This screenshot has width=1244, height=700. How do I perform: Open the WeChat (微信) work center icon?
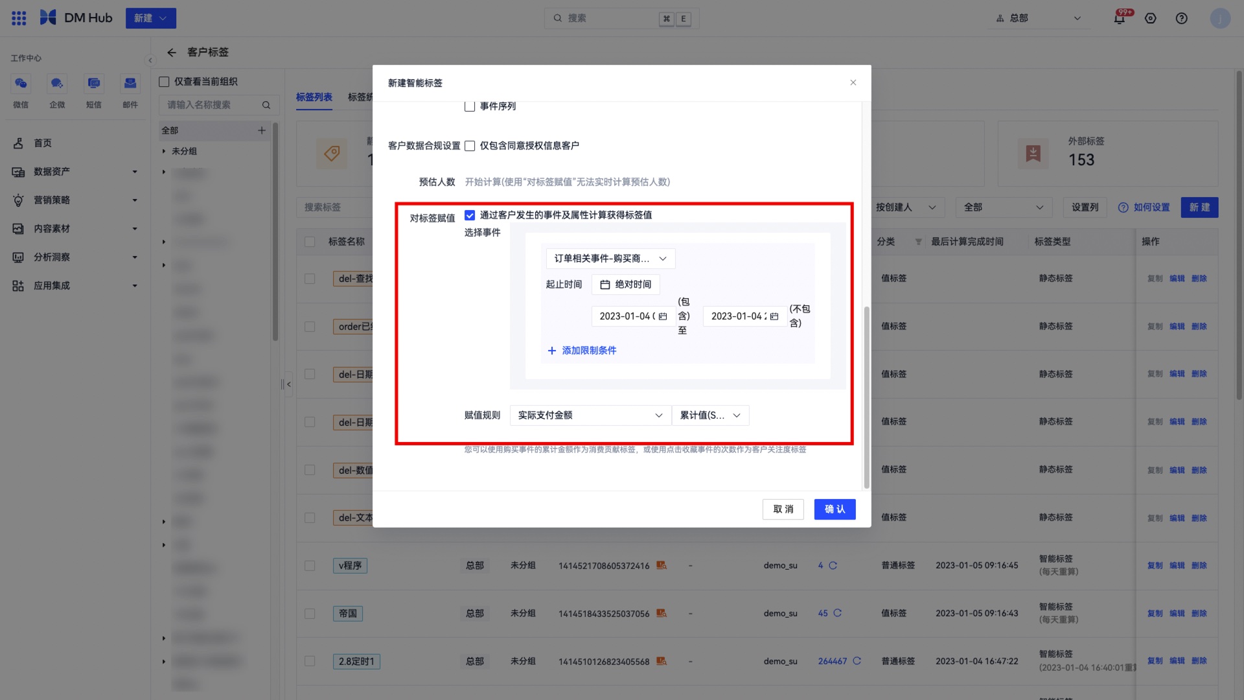point(21,84)
